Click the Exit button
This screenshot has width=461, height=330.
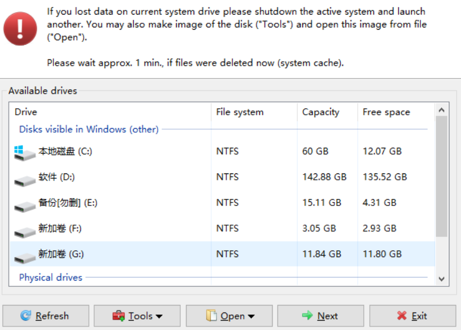[x=413, y=316]
